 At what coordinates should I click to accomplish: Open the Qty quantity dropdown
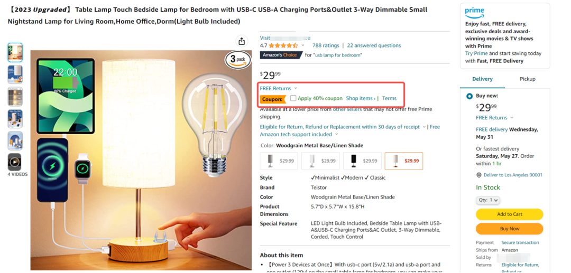coord(488,200)
